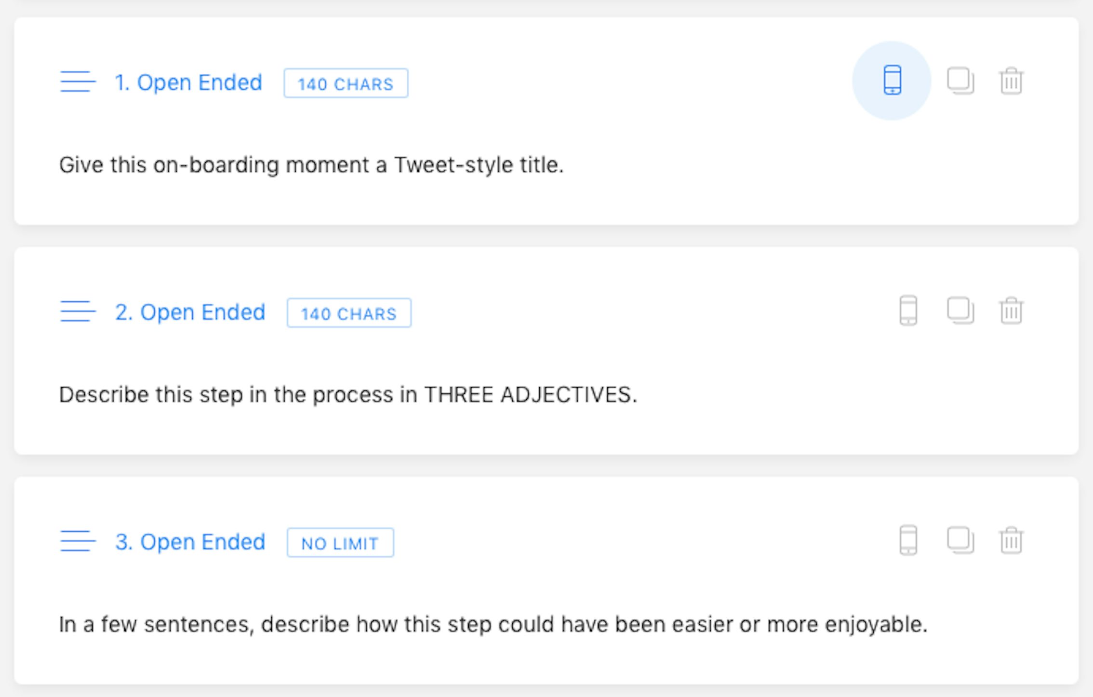This screenshot has height=697, width=1093.
Task: Delete question 1 with trash icon
Action: coord(1011,81)
